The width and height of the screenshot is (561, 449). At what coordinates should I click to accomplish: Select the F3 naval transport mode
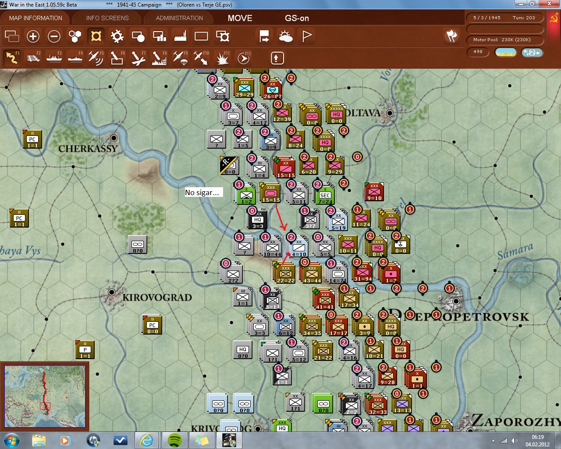click(54, 58)
